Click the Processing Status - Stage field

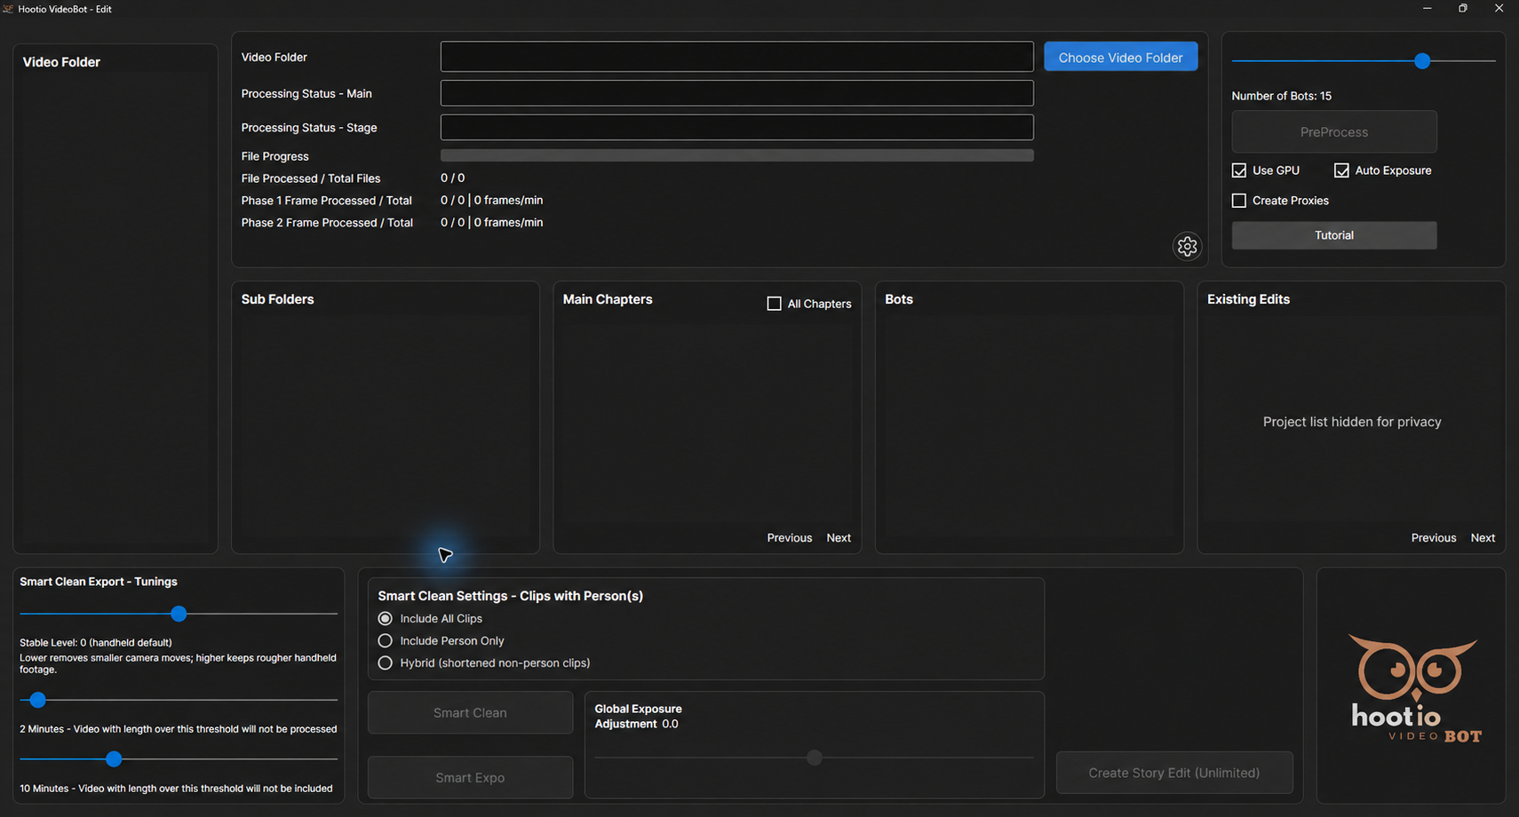point(736,127)
